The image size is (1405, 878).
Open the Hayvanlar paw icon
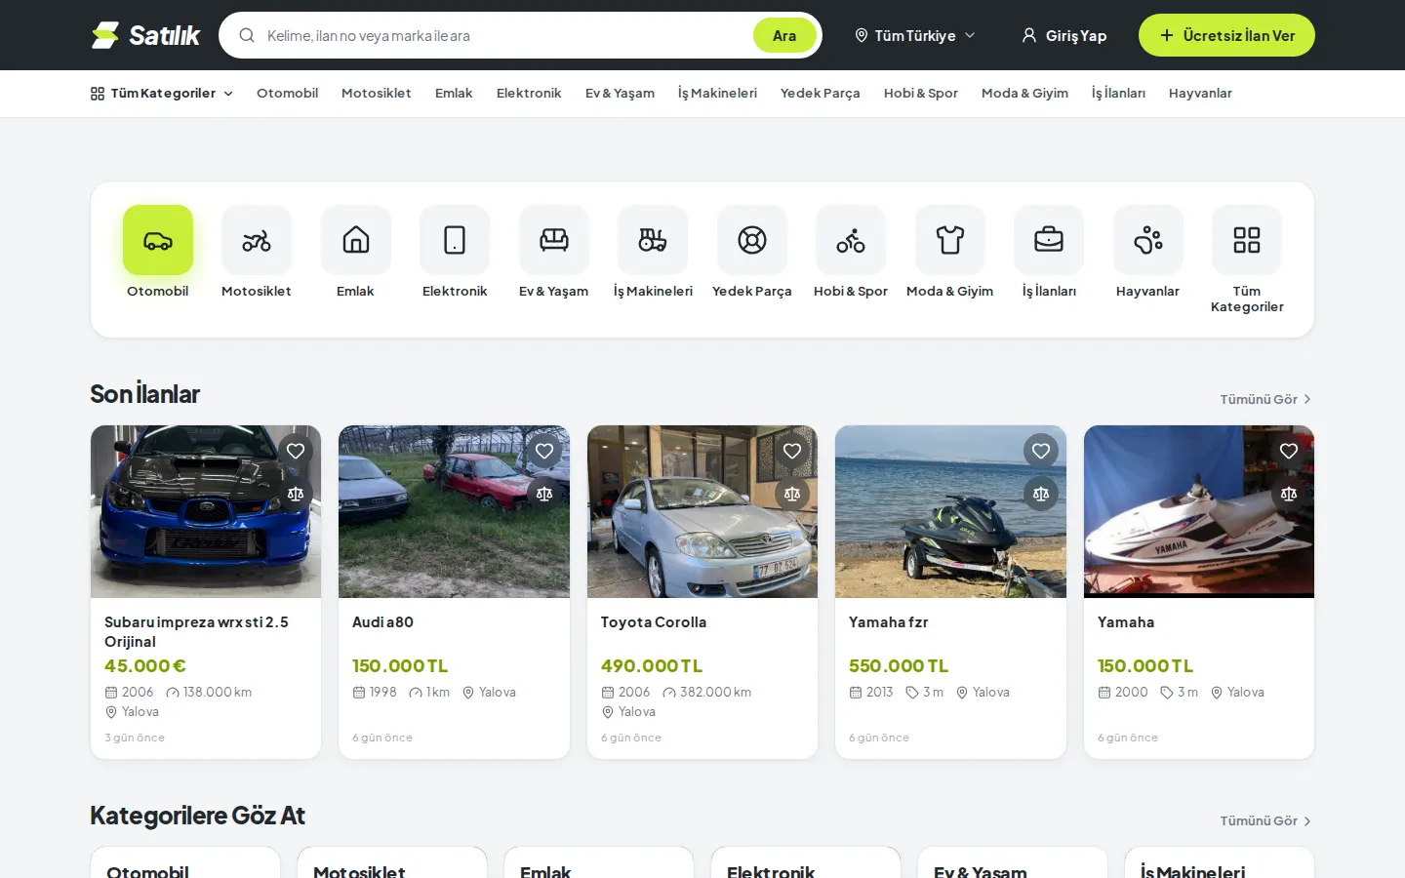coord(1148,240)
